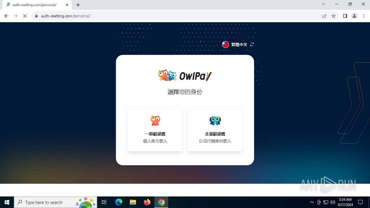This screenshot has height=208, width=370.
Task: Stop loading the page
Action: tap(25, 16)
